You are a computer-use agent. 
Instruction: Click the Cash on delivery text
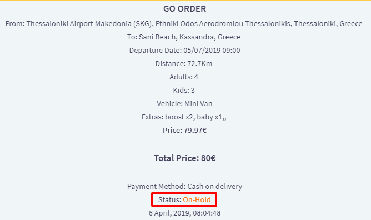point(215,187)
